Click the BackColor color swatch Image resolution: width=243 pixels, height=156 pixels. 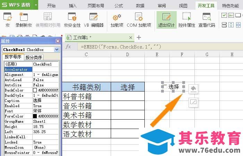click(35, 90)
